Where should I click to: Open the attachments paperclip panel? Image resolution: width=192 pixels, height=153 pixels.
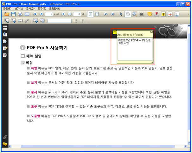tap(5, 137)
